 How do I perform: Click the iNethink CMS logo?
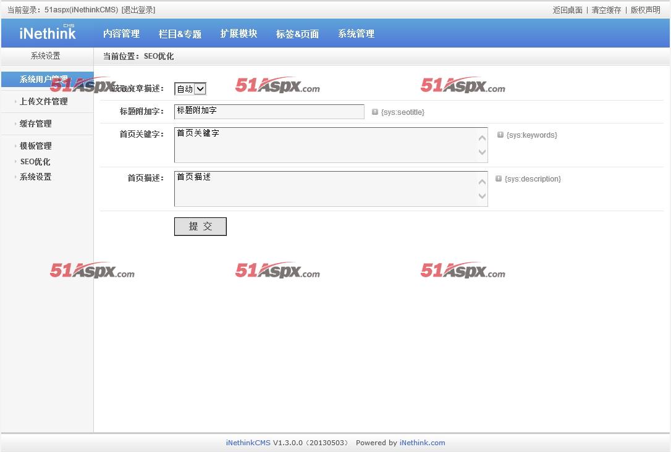coord(48,33)
